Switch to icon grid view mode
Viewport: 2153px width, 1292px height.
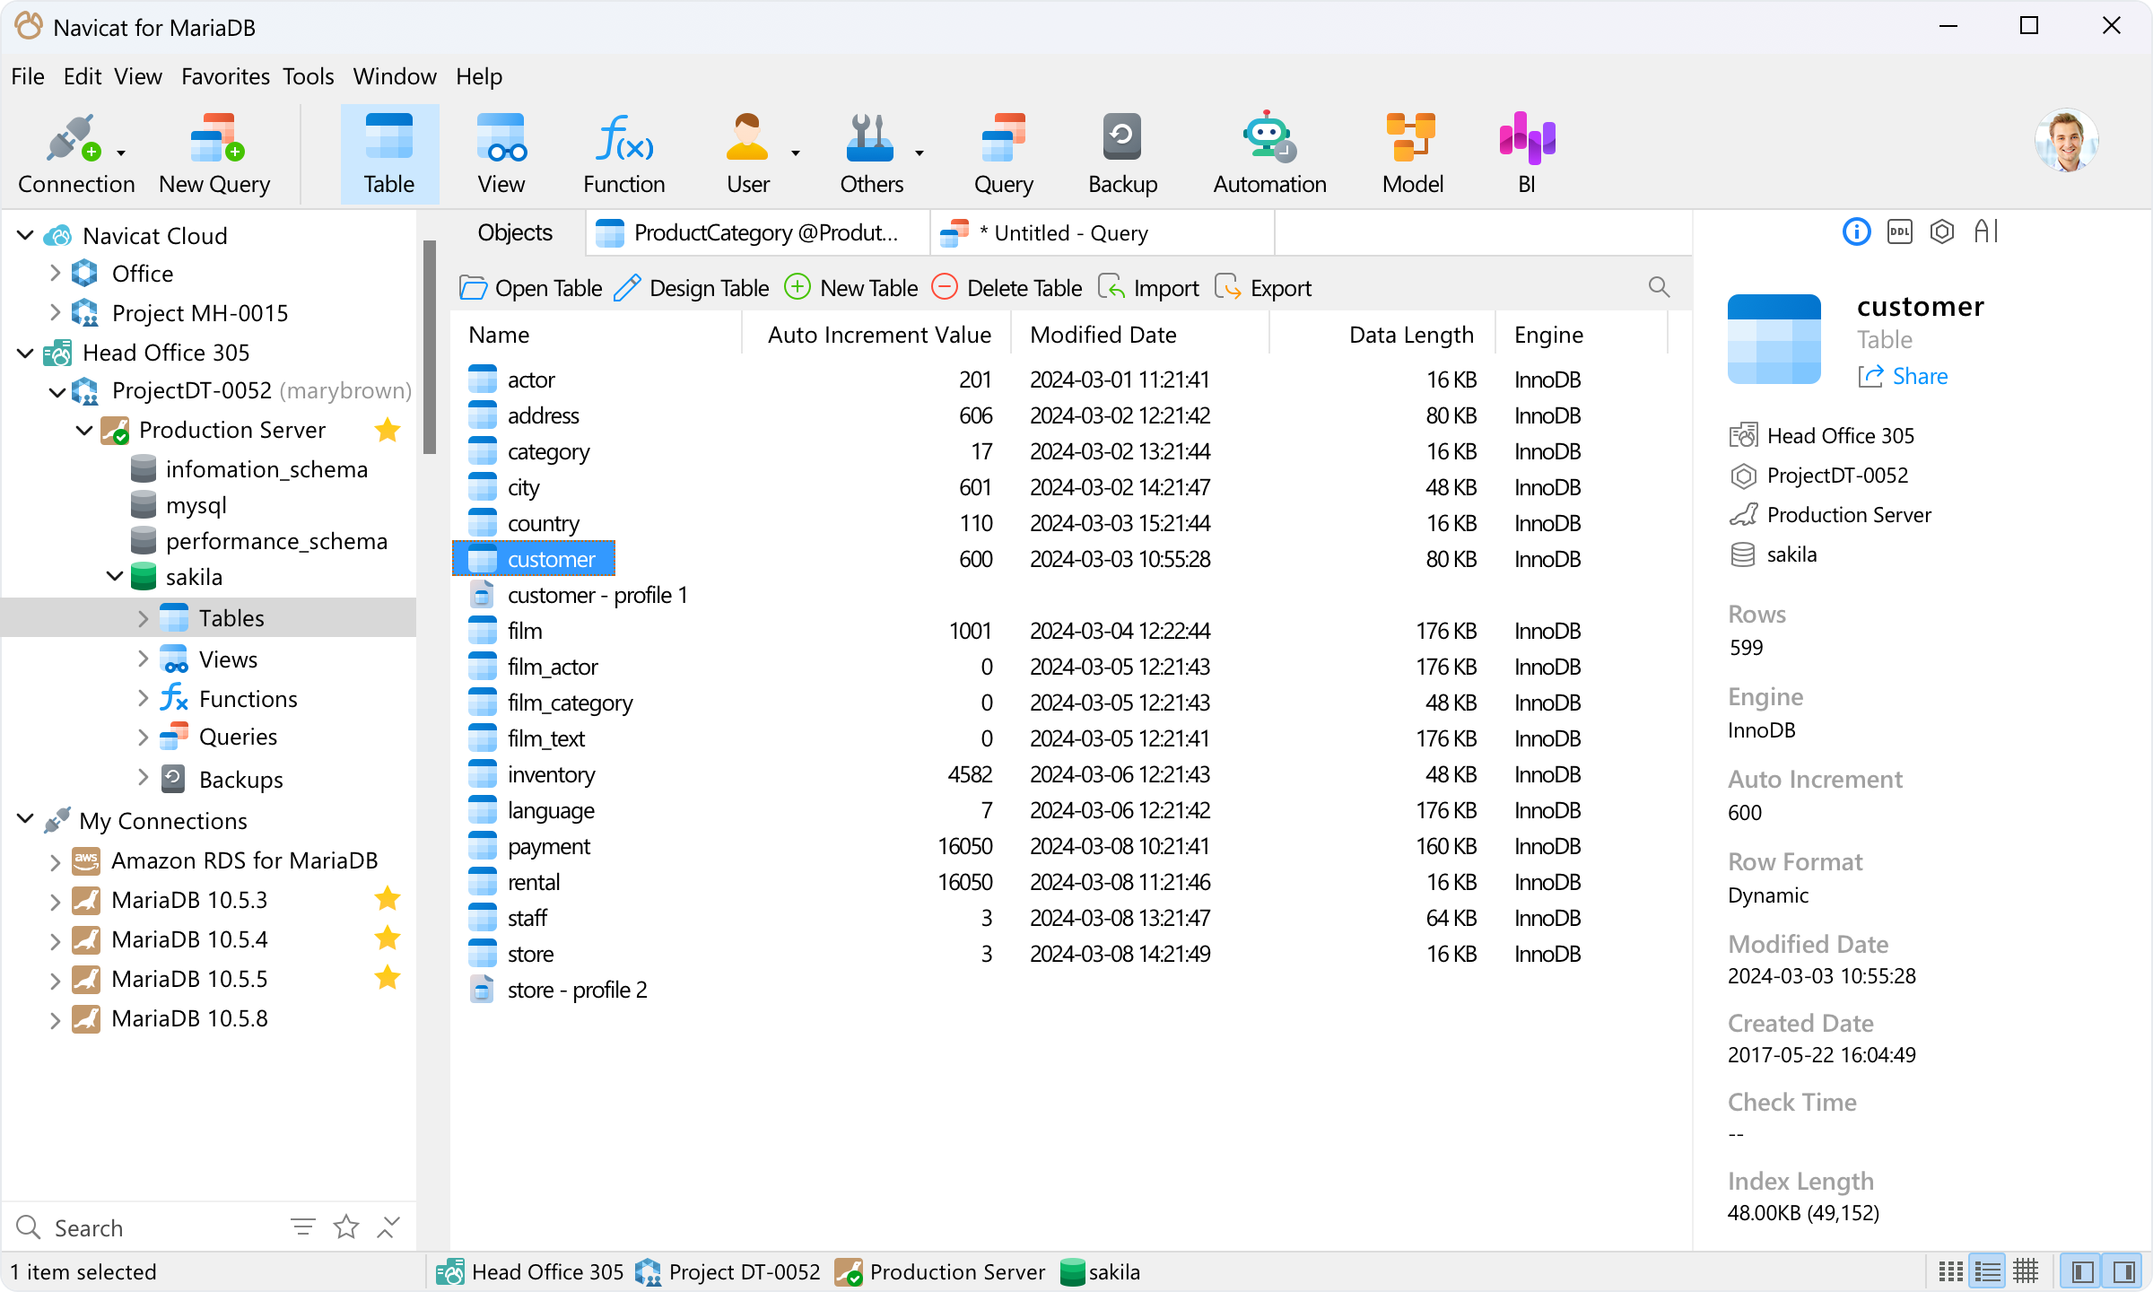(x=1950, y=1271)
